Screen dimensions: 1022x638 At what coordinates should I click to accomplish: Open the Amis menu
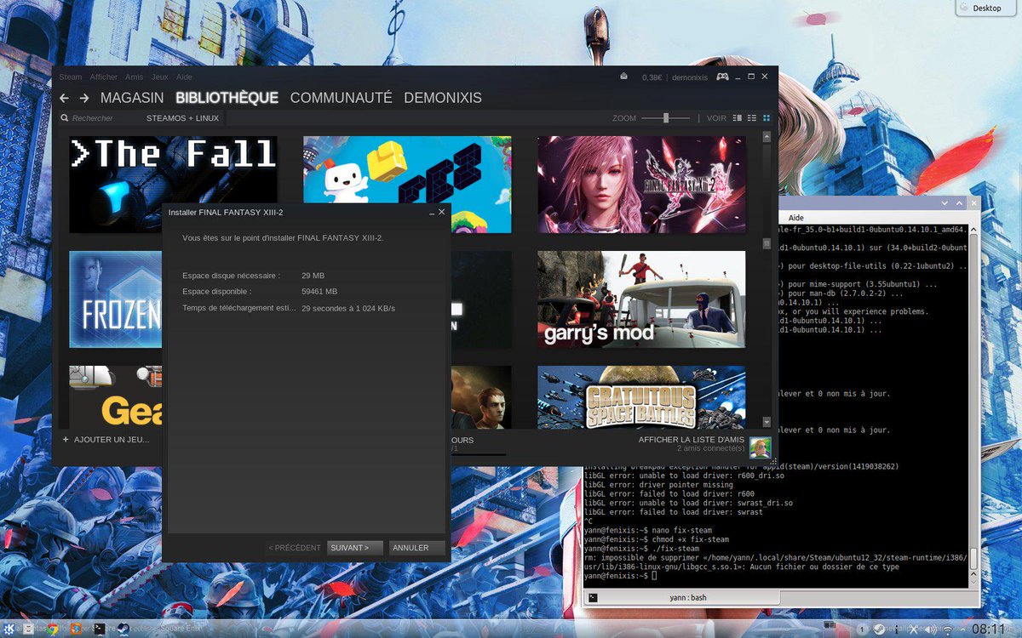tap(135, 77)
